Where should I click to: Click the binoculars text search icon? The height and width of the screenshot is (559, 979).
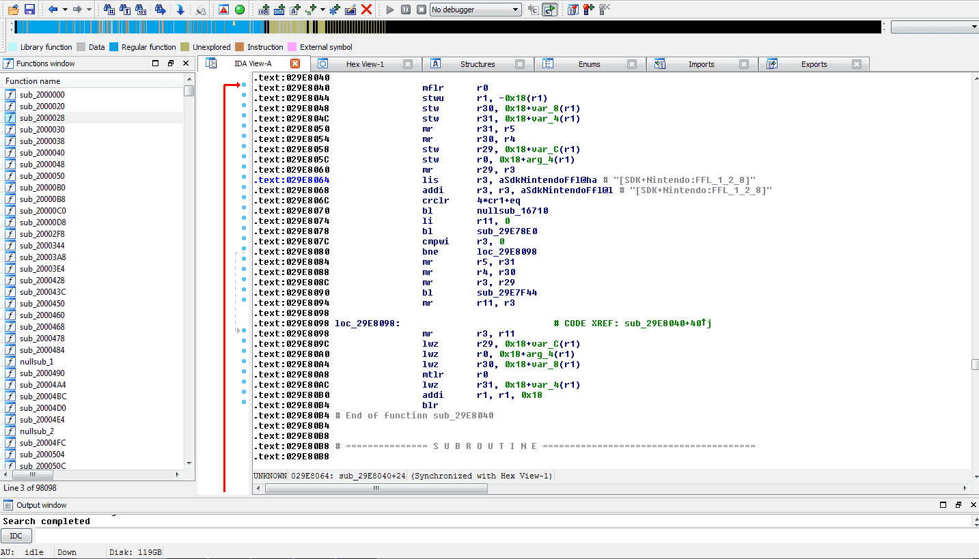[x=125, y=10]
